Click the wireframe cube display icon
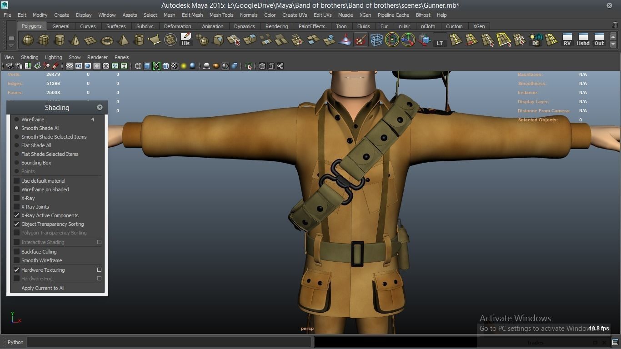 click(x=138, y=66)
